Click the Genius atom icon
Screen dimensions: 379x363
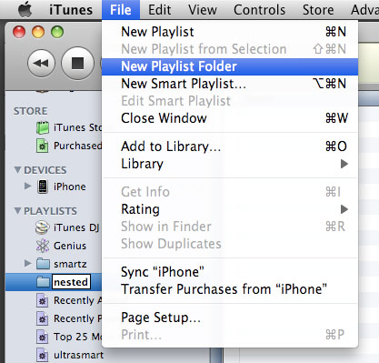43,246
